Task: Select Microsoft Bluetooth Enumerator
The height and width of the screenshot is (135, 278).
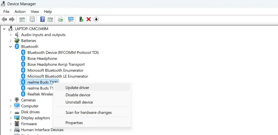Action: point(55,70)
